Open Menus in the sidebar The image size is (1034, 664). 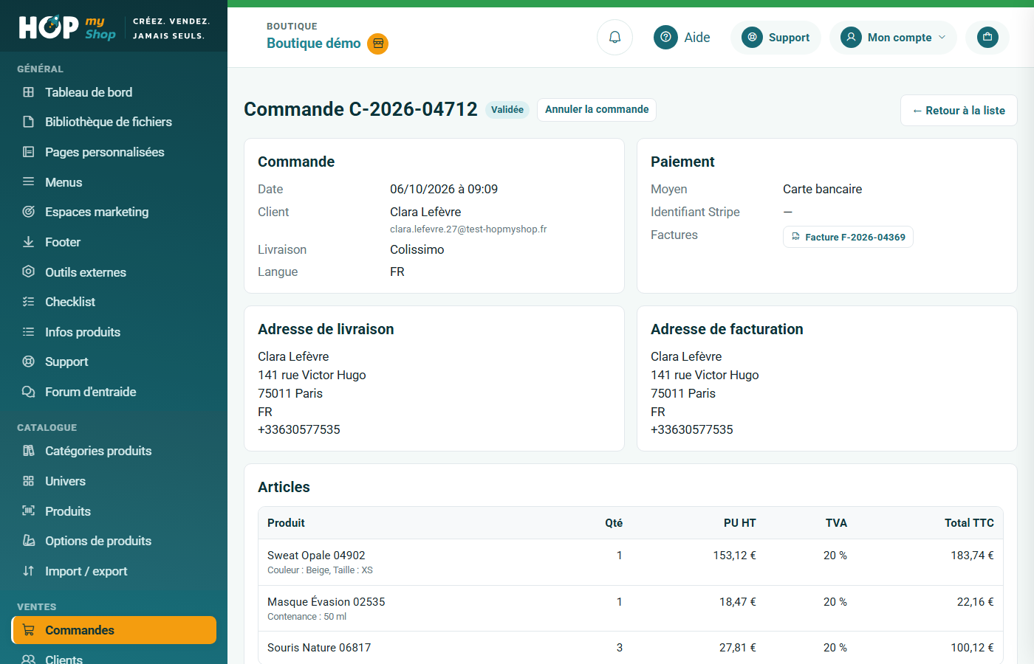(114, 182)
